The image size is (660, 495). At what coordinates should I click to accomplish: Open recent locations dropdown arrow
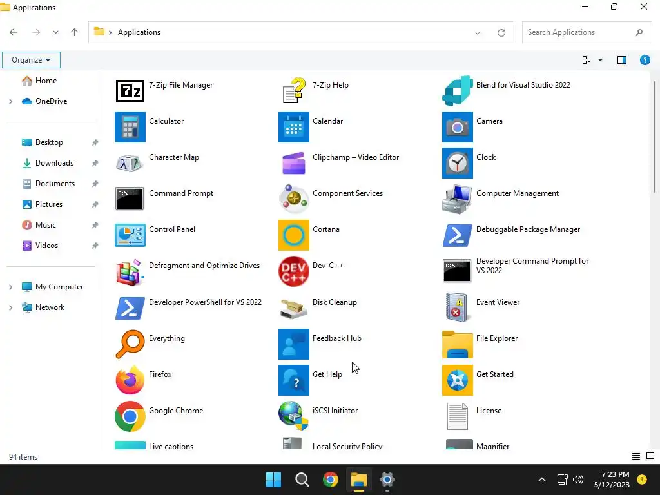tap(55, 32)
